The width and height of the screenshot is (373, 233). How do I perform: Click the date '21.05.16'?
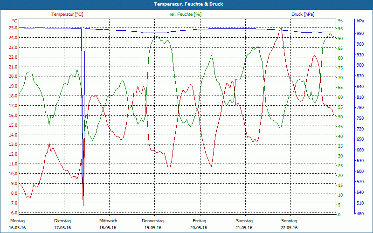coord(244,228)
